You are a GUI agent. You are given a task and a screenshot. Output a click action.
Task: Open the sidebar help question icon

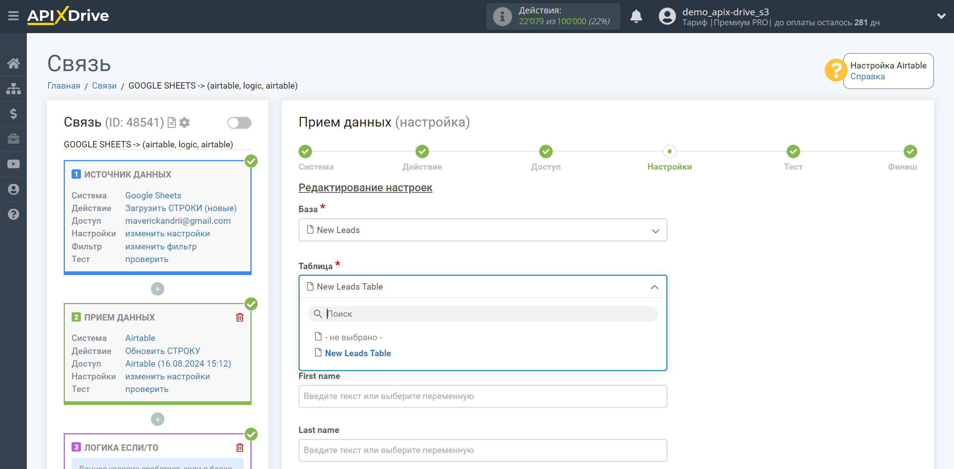click(x=13, y=214)
